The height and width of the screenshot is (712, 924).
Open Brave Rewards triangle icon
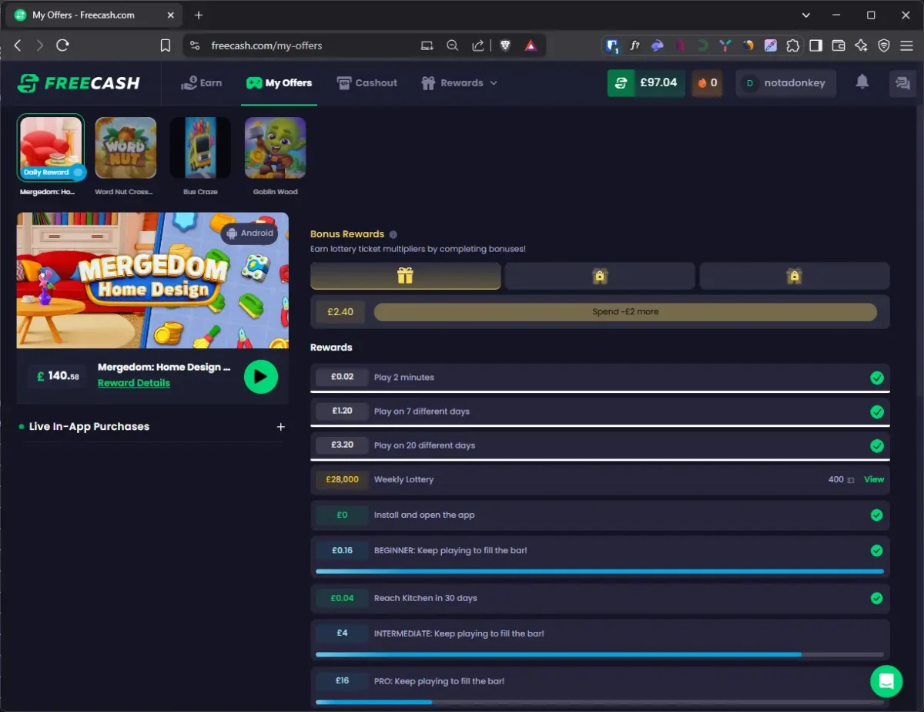click(531, 45)
